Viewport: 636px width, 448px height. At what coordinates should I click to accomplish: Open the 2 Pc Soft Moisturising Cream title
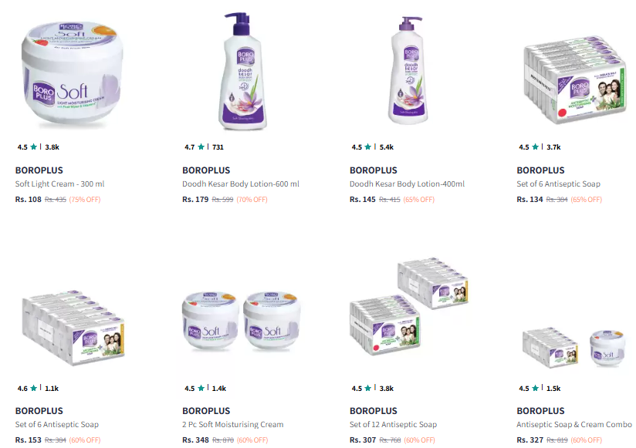tap(233, 425)
